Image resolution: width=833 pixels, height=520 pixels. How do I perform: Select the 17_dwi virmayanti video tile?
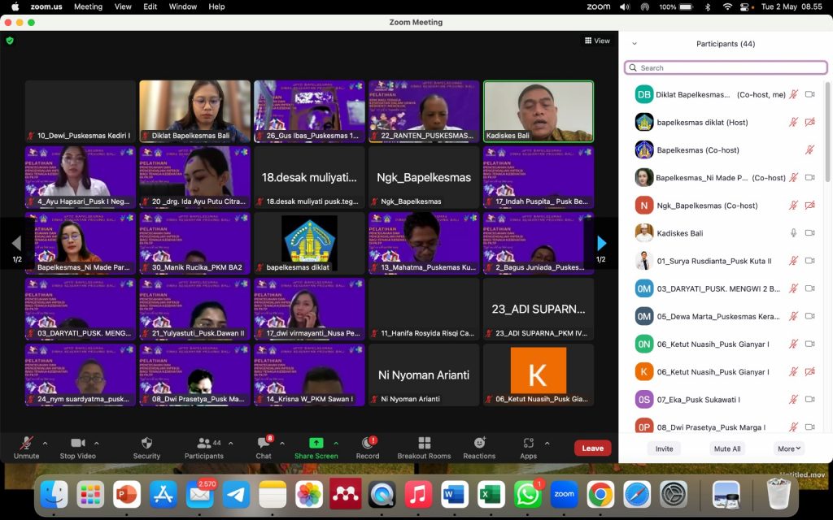pyautogui.click(x=309, y=309)
